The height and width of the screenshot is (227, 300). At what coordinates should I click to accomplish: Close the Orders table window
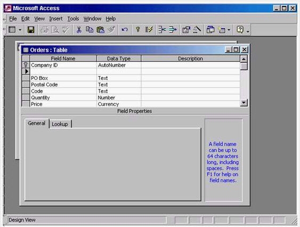point(245,50)
